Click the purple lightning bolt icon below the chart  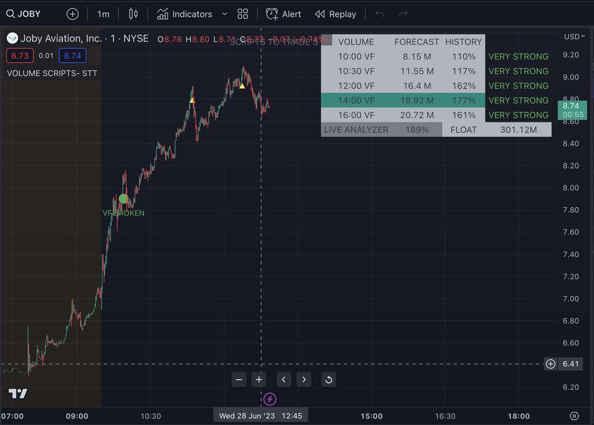pyautogui.click(x=270, y=399)
